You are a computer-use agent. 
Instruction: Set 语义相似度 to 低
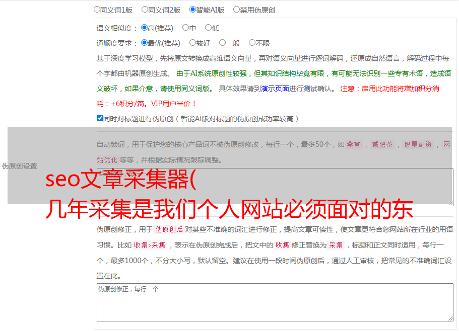(208, 28)
